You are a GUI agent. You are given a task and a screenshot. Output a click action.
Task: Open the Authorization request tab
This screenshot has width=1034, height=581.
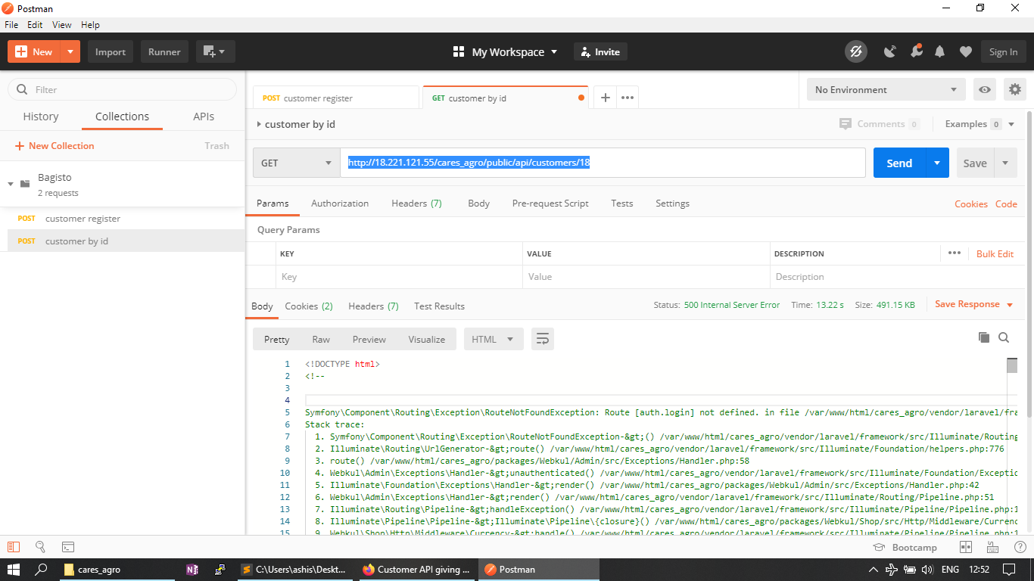[x=340, y=204]
